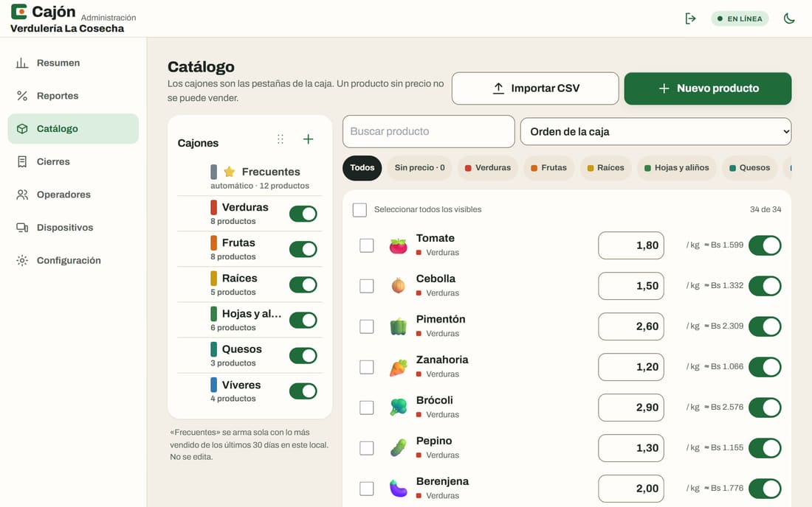The width and height of the screenshot is (812, 507).
Task: Click the Pepino product emoji
Action: pos(398,448)
